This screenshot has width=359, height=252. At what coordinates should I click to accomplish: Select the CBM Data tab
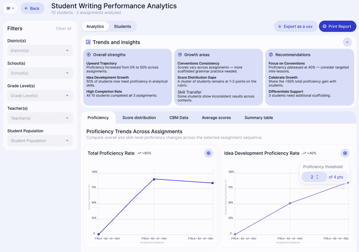(179, 118)
